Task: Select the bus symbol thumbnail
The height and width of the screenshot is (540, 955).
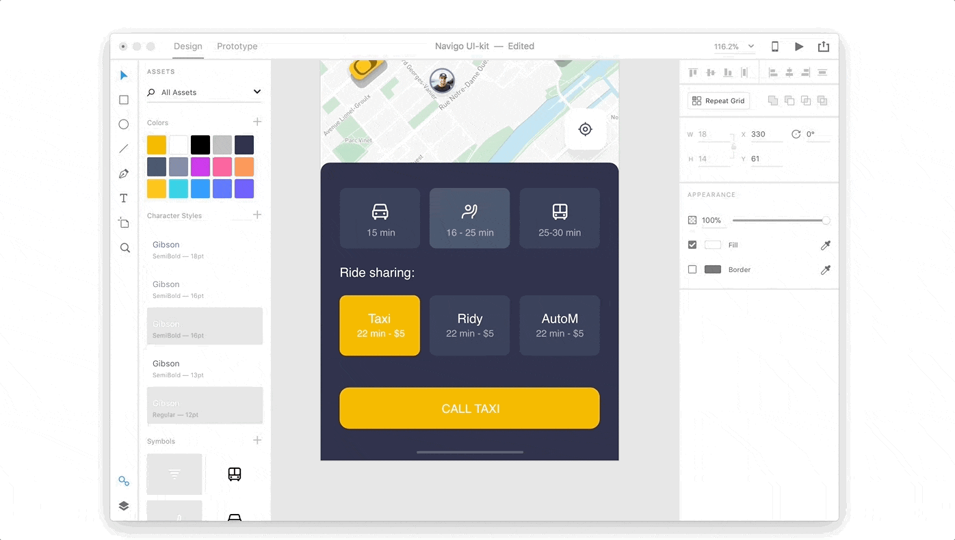Action: click(x=235, y=474)
